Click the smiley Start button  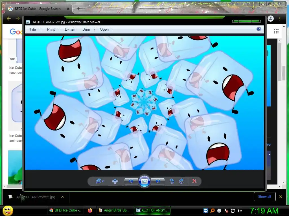point(8,211)
